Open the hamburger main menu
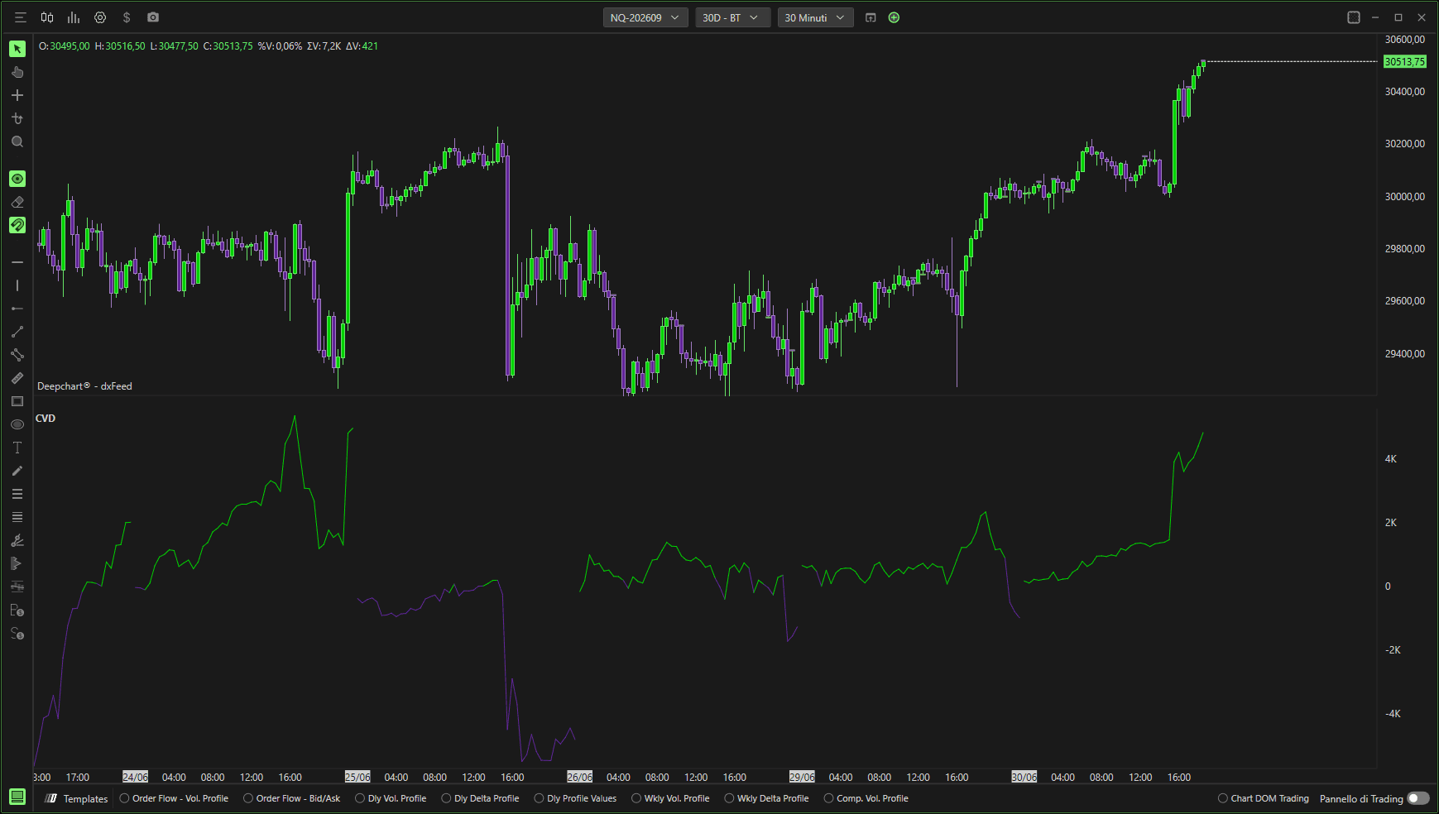This screenshot has width=1439, height=814. (21, 17)
